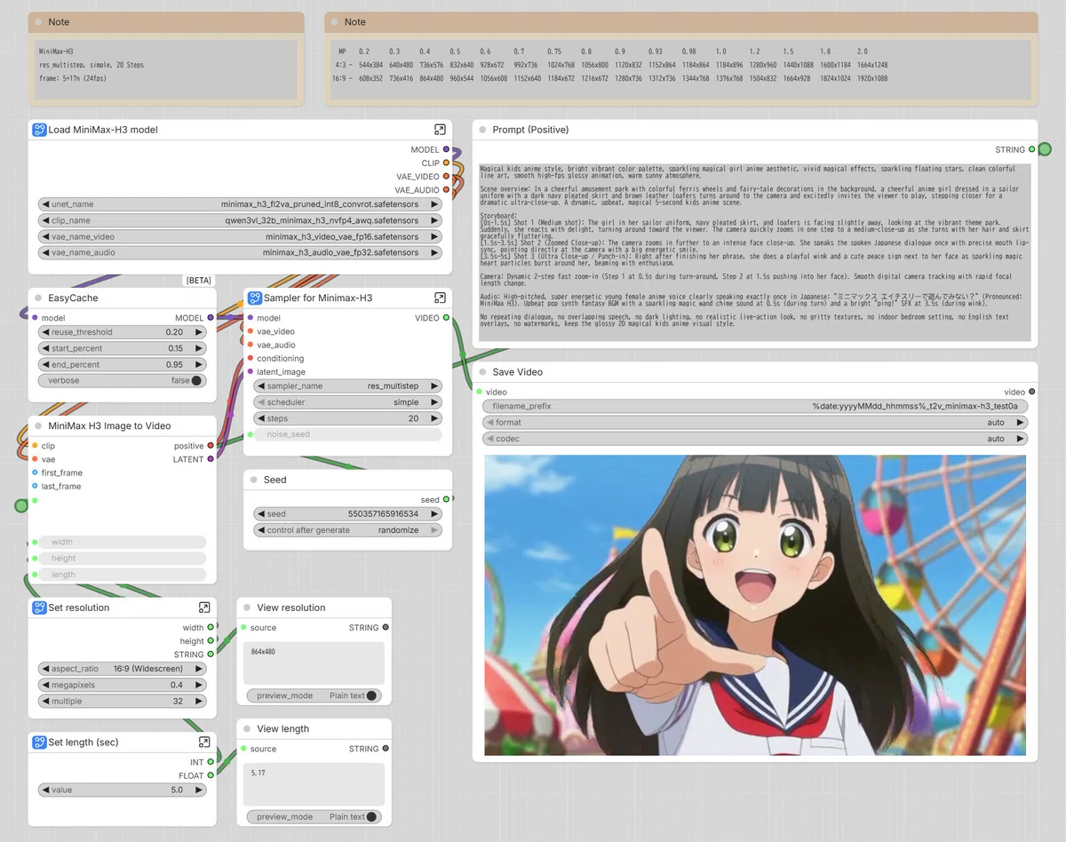Screen dimensions: 1066x842
Task: Collapse the left Note node via title dot
Action: (x=38, y=22)
